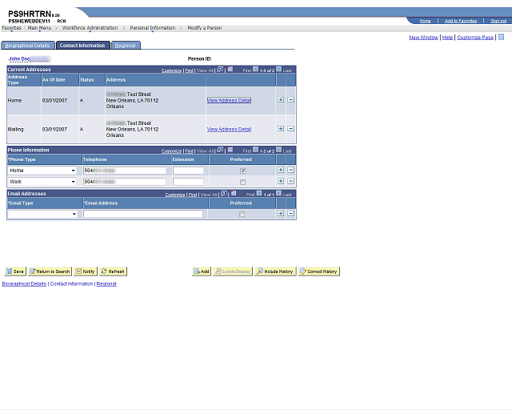Click the Email Address text field
Image resolution: width=512 pixels, height=410 pixels.
(143, 214)
